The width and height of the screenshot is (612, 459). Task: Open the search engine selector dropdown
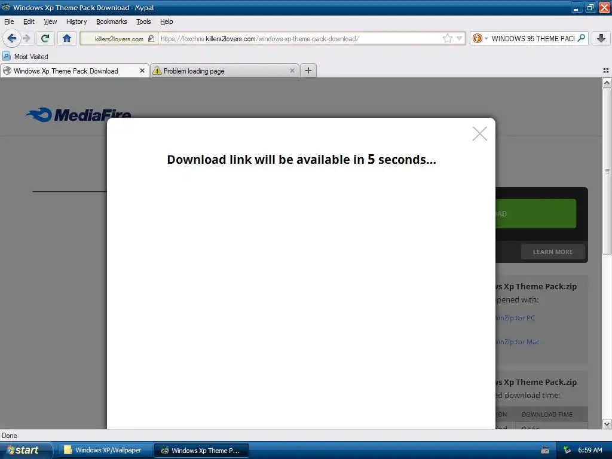[x=480, y=38]
